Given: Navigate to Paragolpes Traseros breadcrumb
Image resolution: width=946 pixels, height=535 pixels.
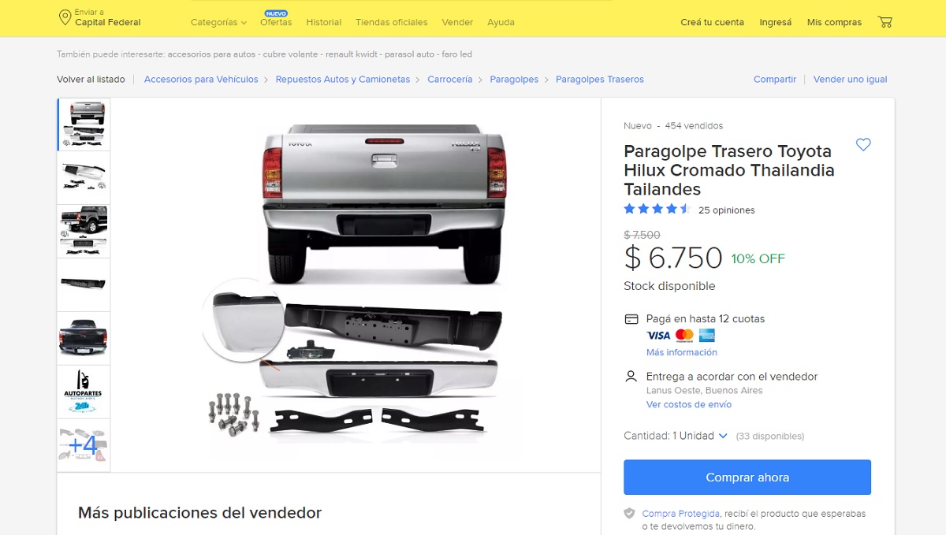Looking at the screenshot, I should tap(600, 80).
